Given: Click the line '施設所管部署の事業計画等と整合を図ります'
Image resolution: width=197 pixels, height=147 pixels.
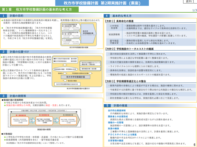Looking at the screenshot, I should point(148,33).
